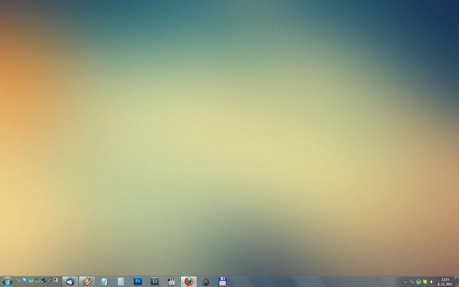Switch to the Firefox taskbar button
The height and width of the screenshot is (287, 459).
point(189,282)
